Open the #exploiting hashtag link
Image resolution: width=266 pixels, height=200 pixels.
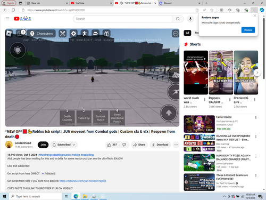tap(87, 155)
